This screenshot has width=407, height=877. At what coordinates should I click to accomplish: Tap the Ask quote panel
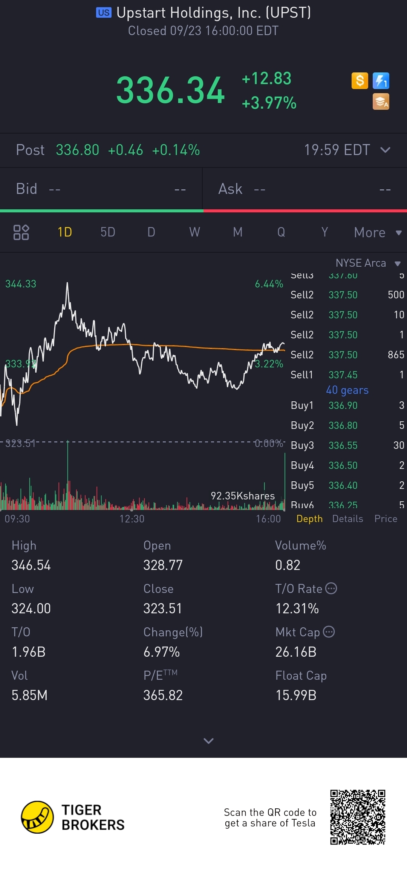305,189
